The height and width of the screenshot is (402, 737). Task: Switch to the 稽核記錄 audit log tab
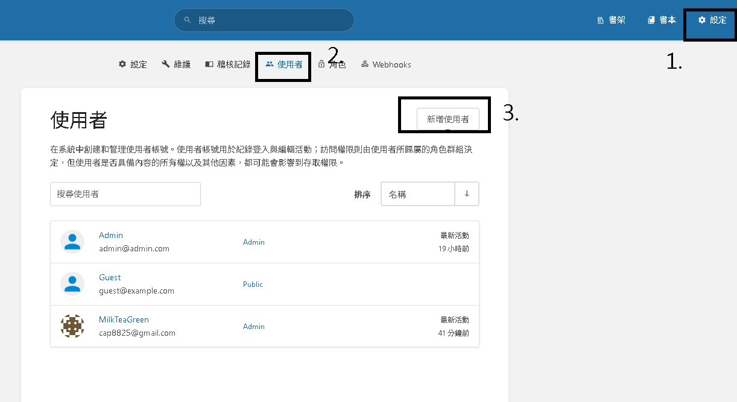click(x=227, y=64)
